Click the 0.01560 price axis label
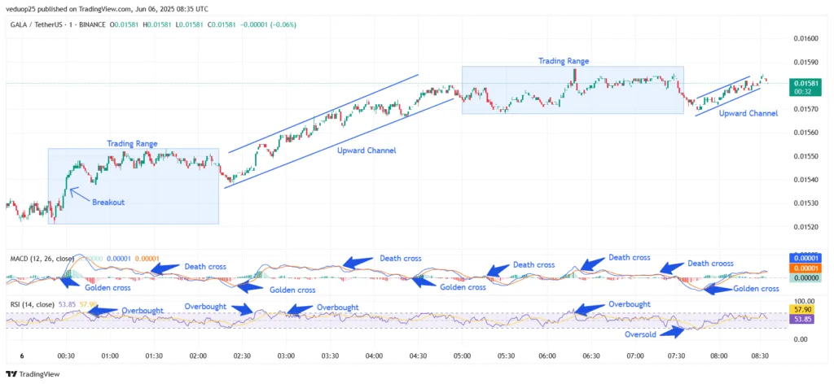Image resolution: width=834 pixels, height=384 pixels. click(x=806, y=133)
